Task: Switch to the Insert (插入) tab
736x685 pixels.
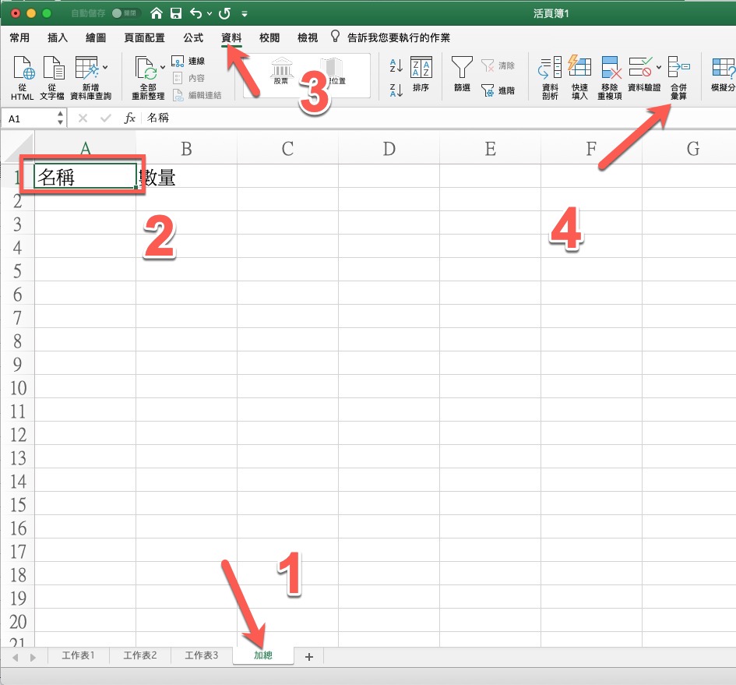Action: (x=58, y=37)
